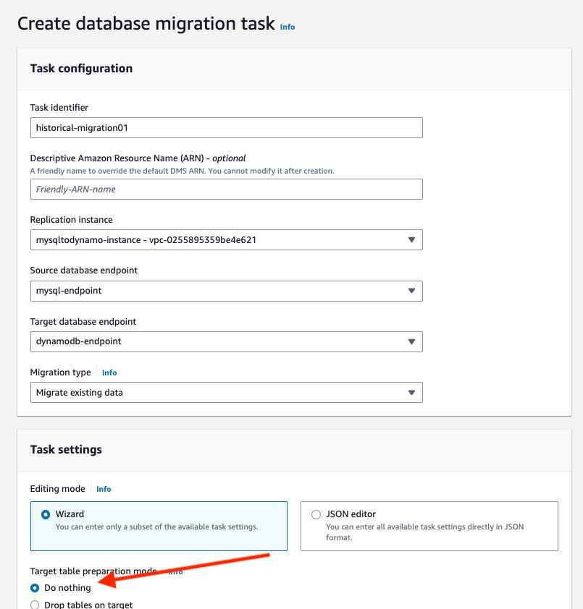The height and width of the screenshot is (609, 583).
Task: Open the Replication instance dropdown
Action: click(x=227, y=239)
